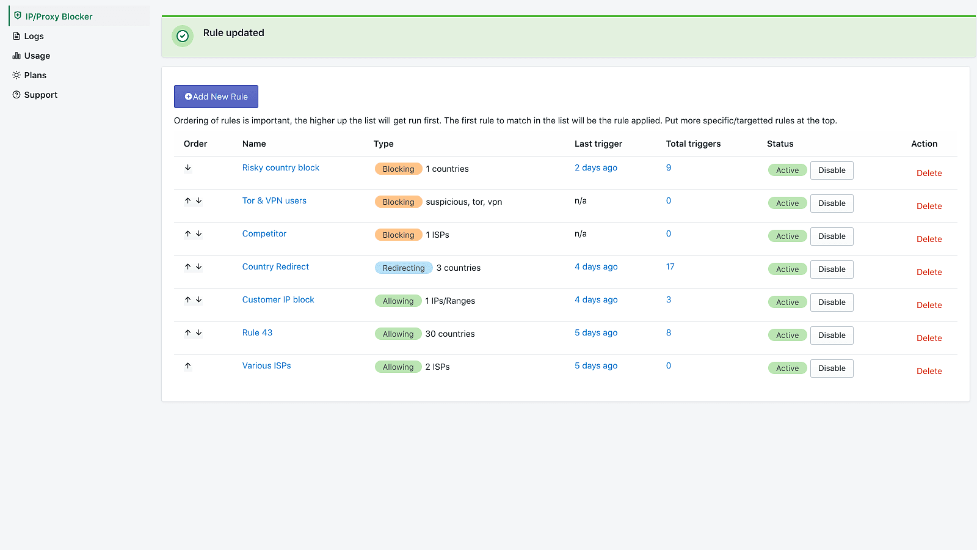Open the Plans sidebar item
Image resolution: width=977 pixels, height=550 pixels.
tap(35, 75)
